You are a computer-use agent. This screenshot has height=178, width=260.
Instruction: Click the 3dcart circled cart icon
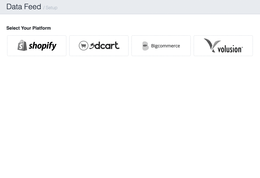[x=84, y=46]
